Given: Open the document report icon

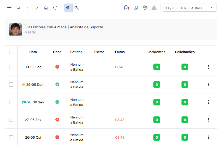Looking at the screenshot, I should tap(126, 8).
